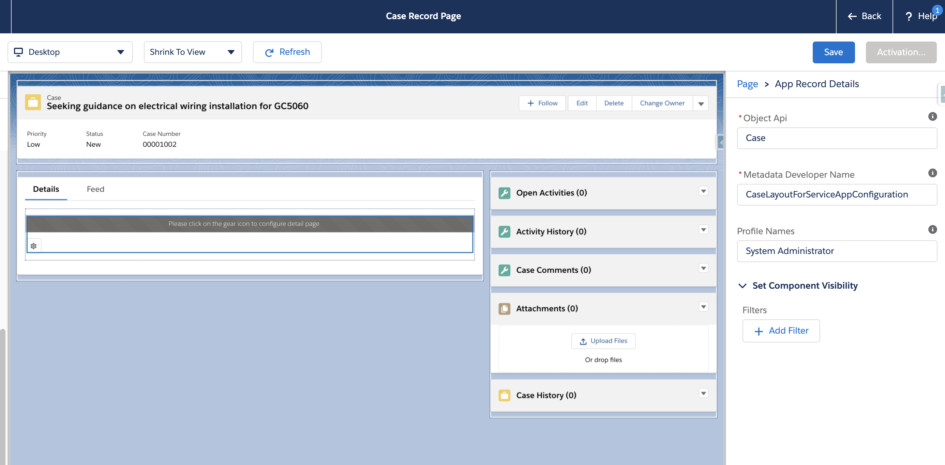Screen dimensions: 945x465
Task: Select the Details tab
Action: 46,189
